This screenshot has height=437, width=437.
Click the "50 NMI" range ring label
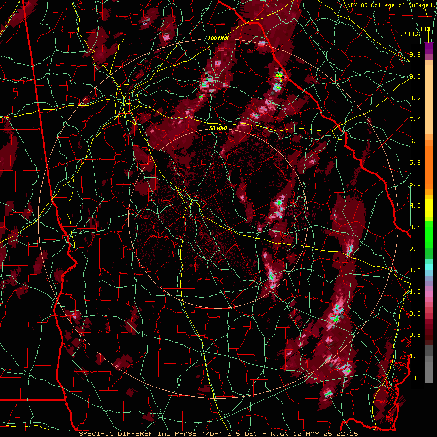click(x=218, y=129)
